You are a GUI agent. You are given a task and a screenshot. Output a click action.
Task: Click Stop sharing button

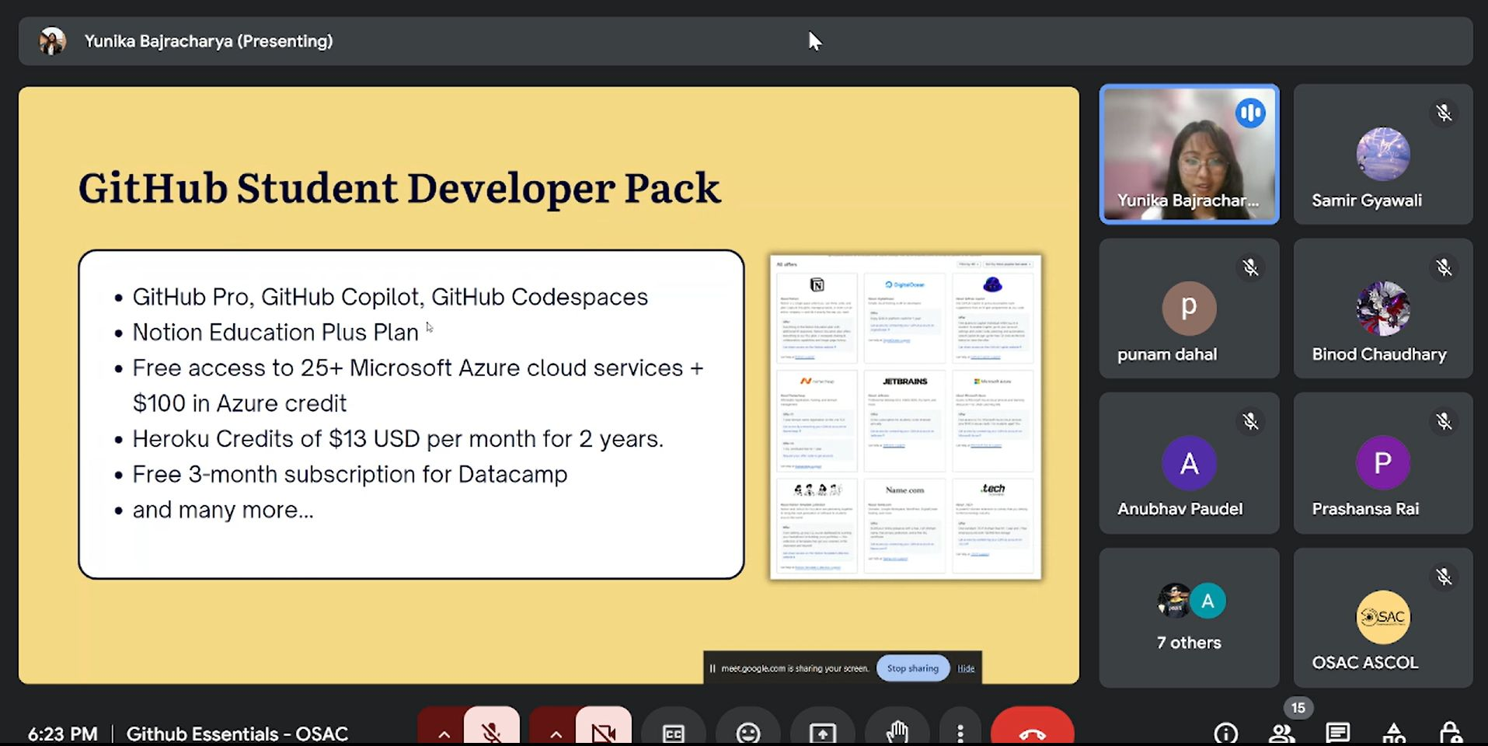(912, 668)
